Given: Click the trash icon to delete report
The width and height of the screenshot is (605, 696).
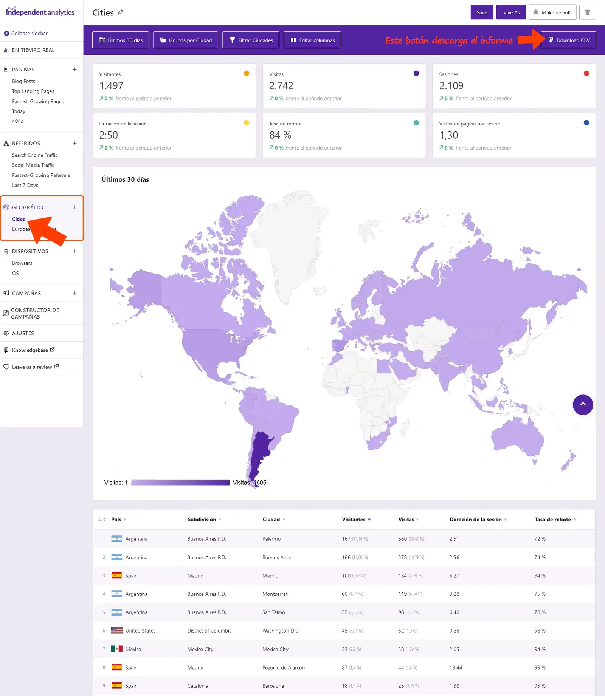Looking at the screenshot, I should [x=587, y=12].
